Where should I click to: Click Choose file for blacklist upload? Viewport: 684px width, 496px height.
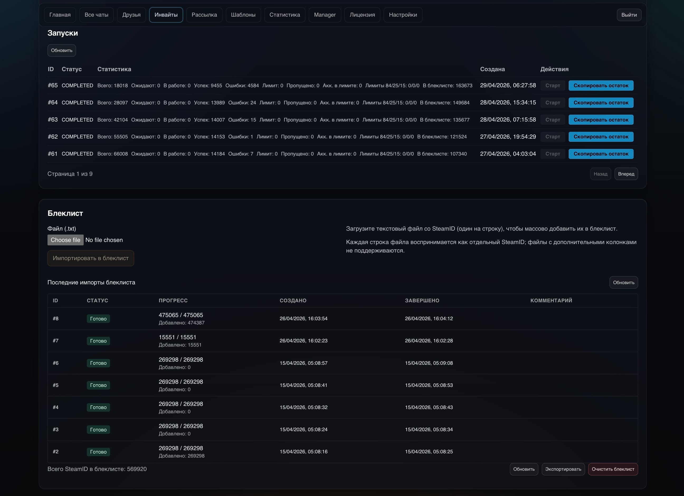point(65,240)
